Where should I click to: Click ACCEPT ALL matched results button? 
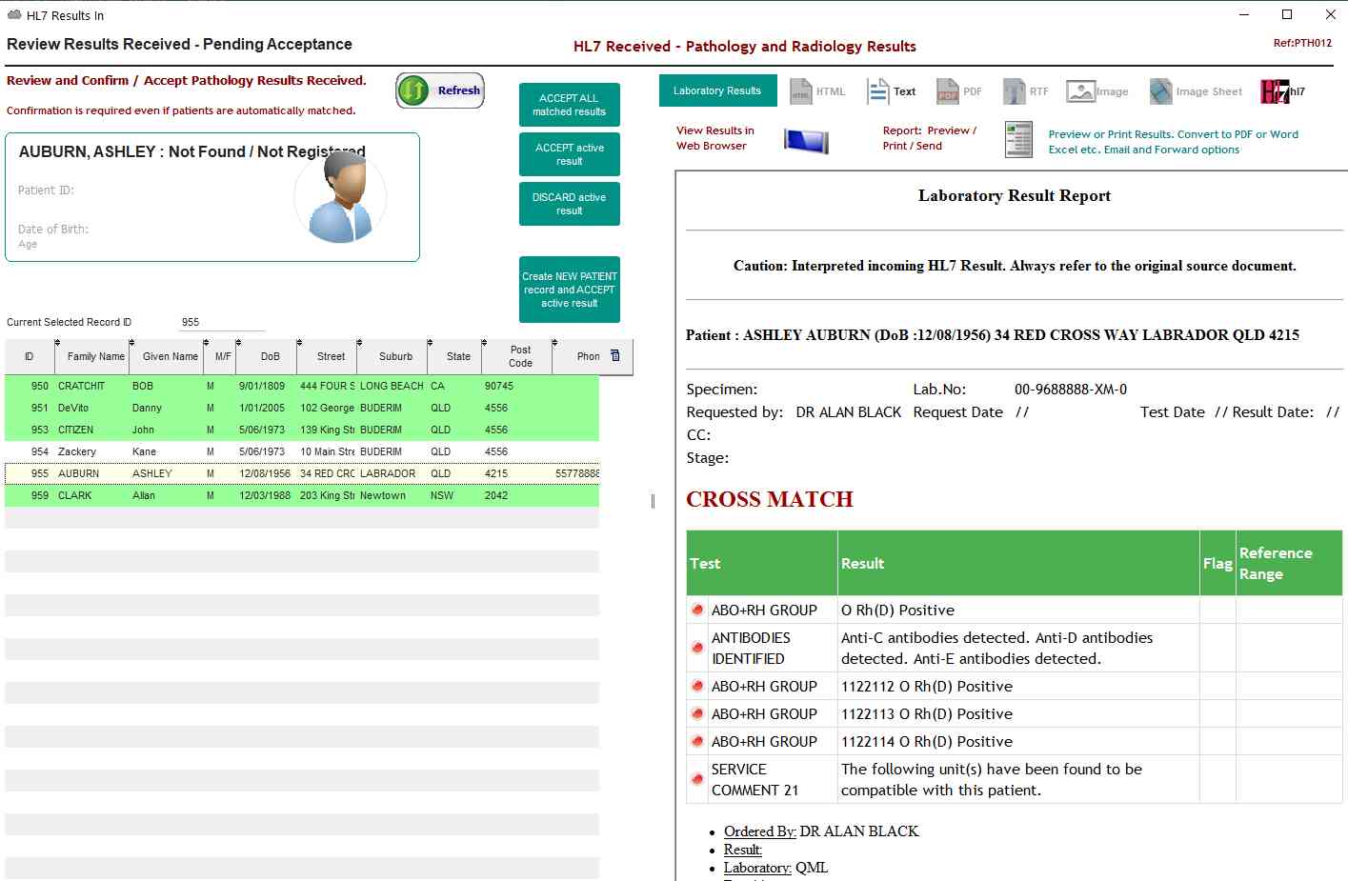tap(570, 105)
